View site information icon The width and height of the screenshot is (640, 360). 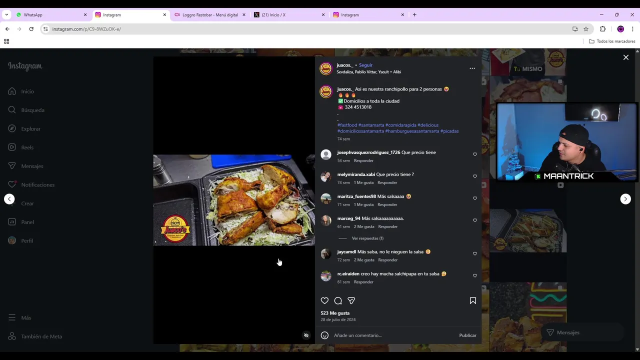click(45, 29)
